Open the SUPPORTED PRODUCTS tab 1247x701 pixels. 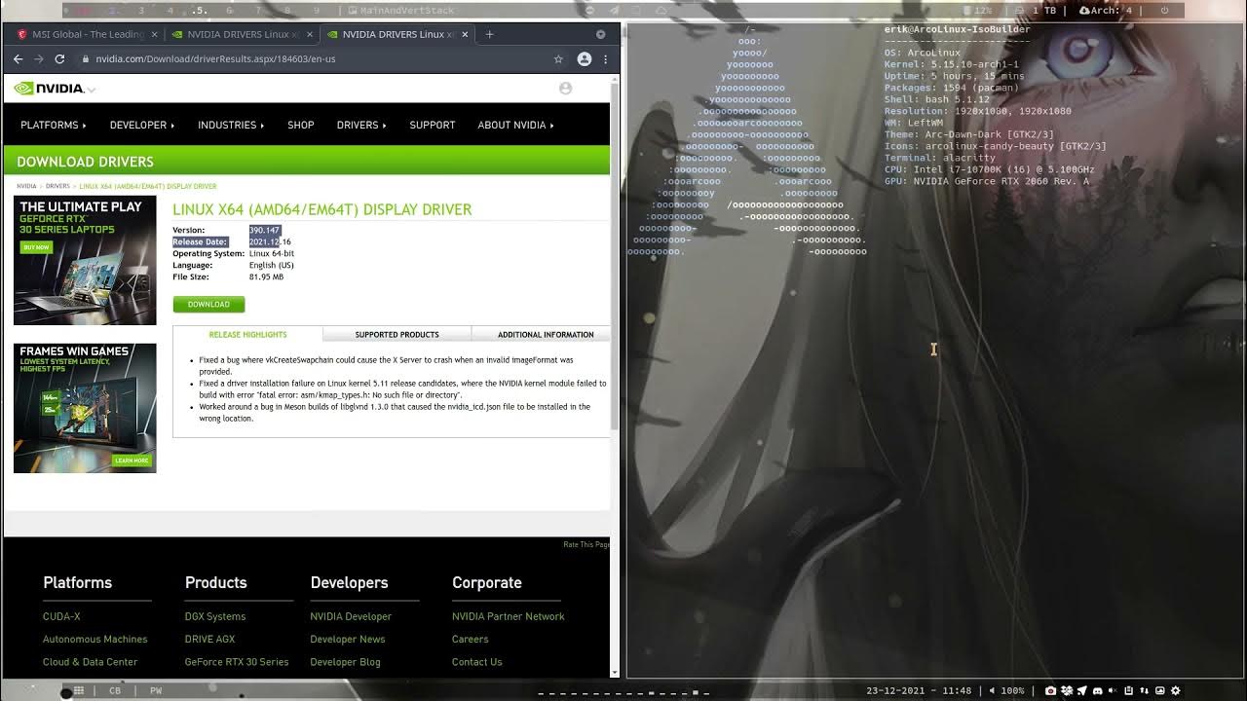(x=397, y=334)
